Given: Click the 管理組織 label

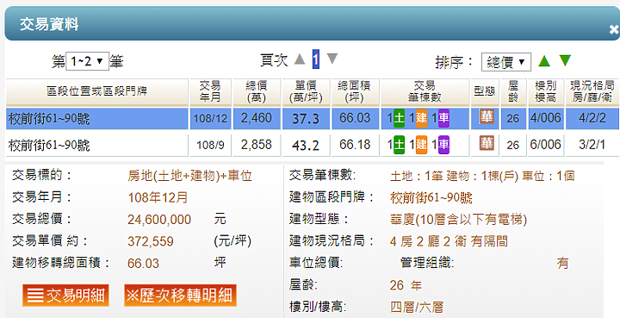Looking at the screenshot, I should [x=426, y=263].
